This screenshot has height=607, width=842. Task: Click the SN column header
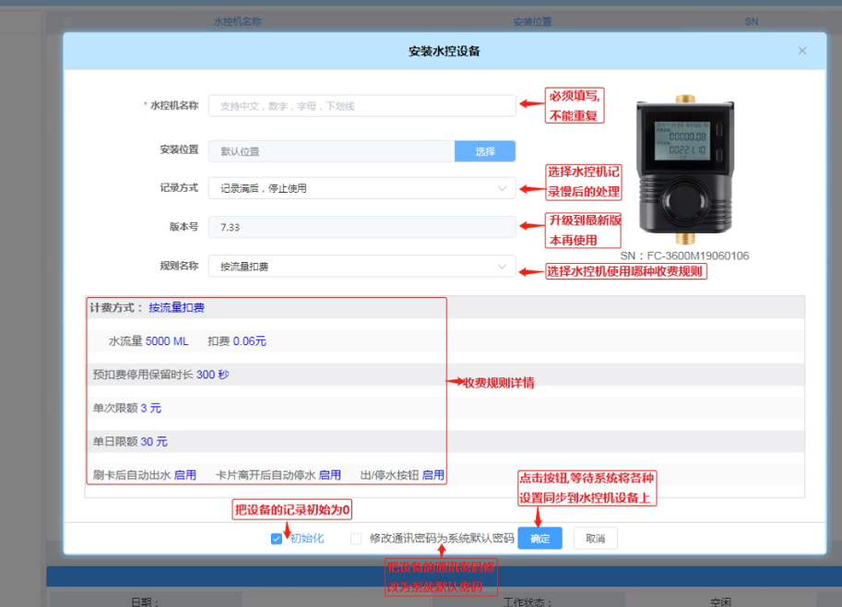(752, 22)
